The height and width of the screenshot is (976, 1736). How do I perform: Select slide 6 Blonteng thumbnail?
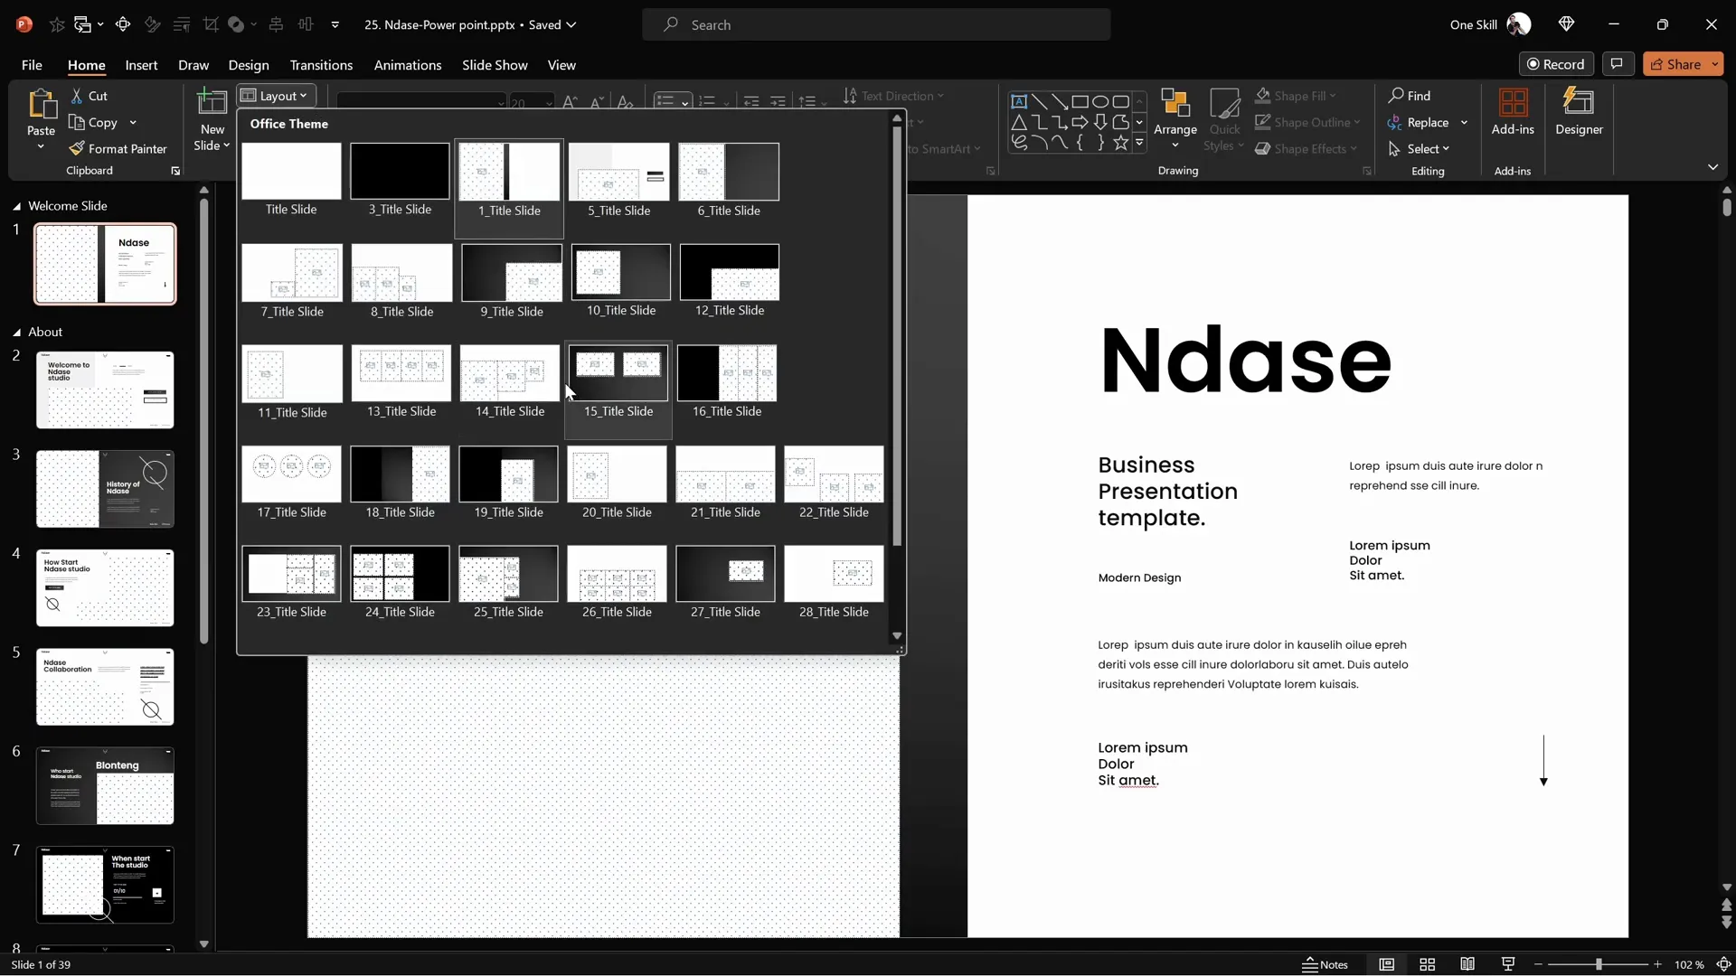[x=105, y=785]
